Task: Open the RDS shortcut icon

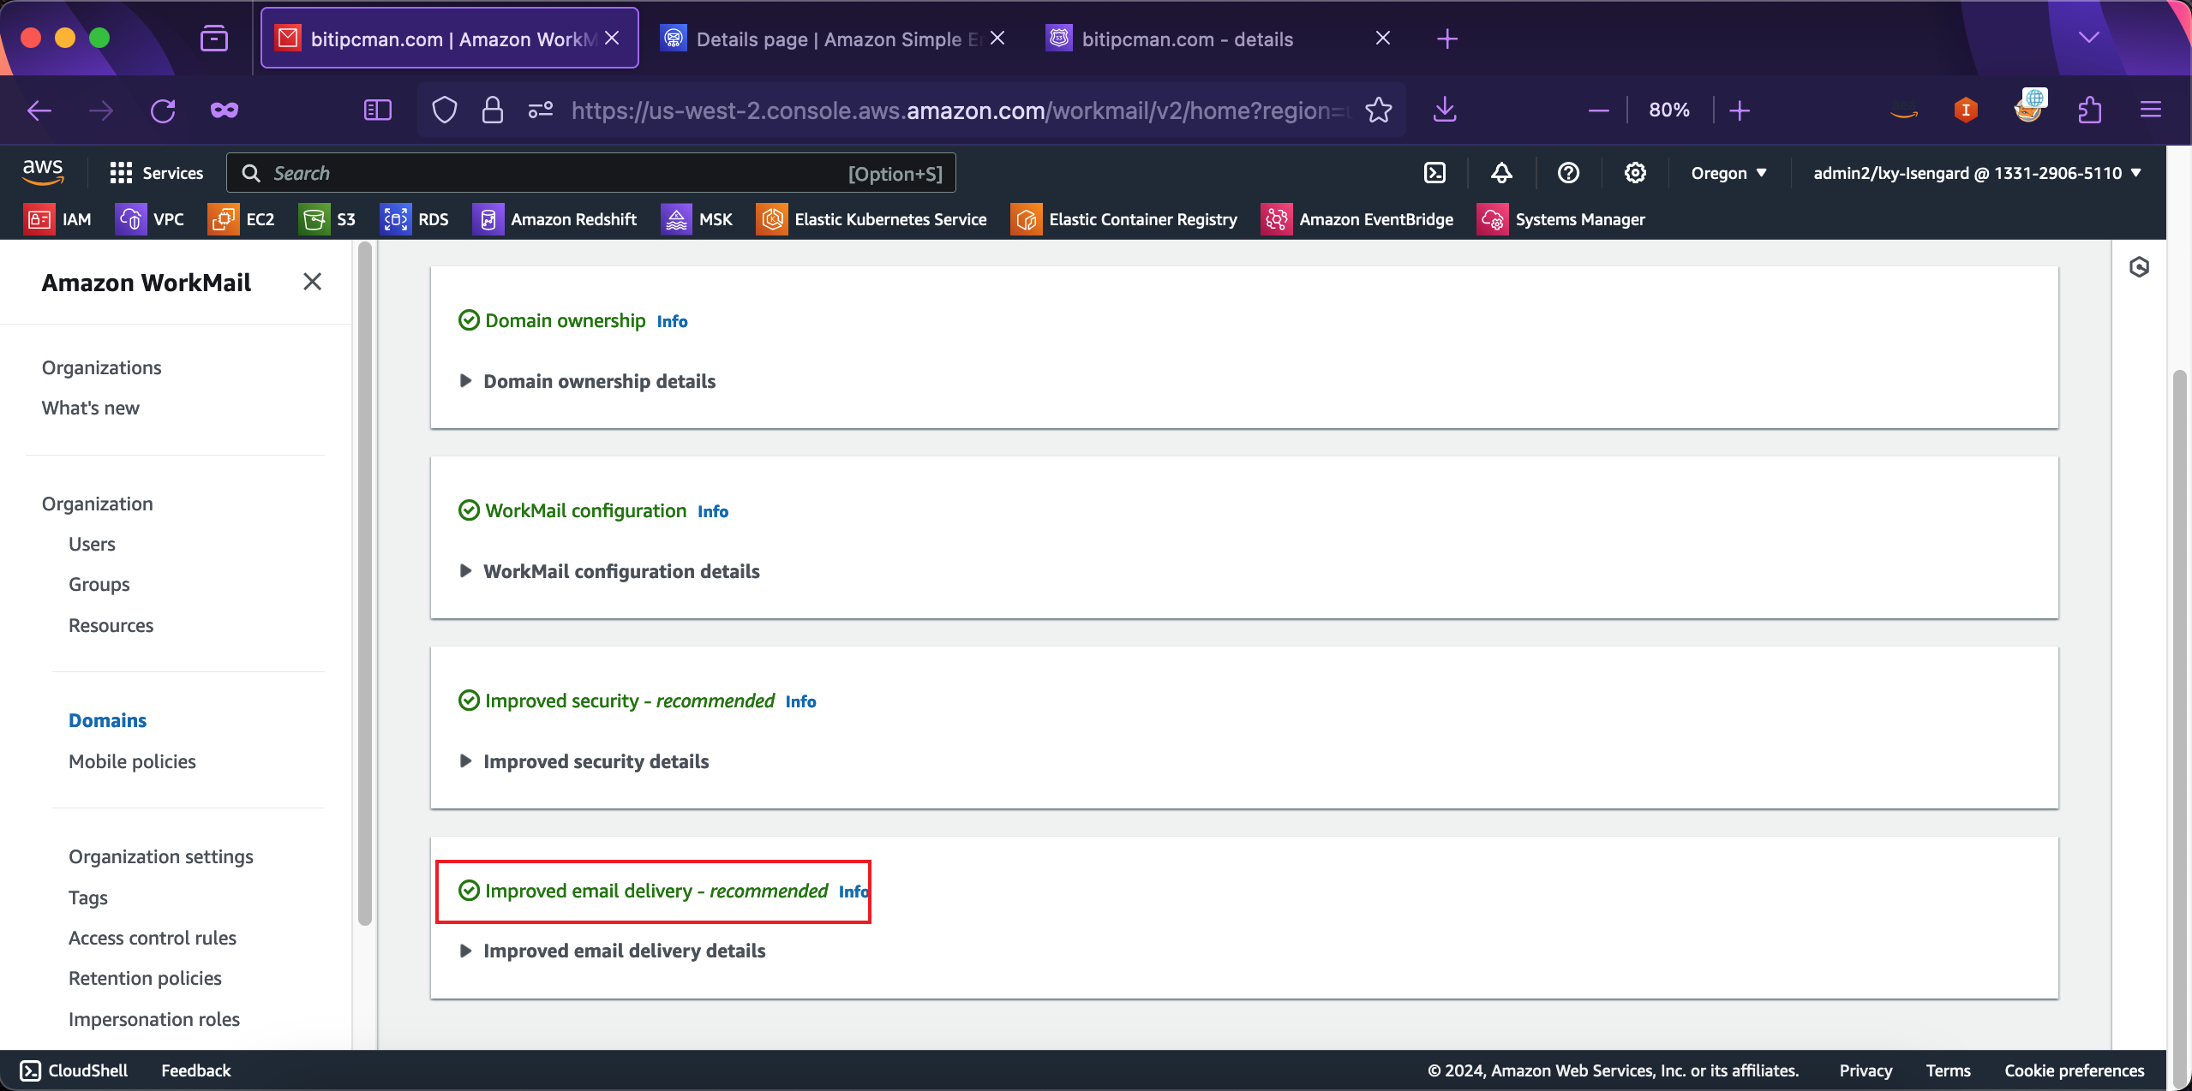Action: 395,219
